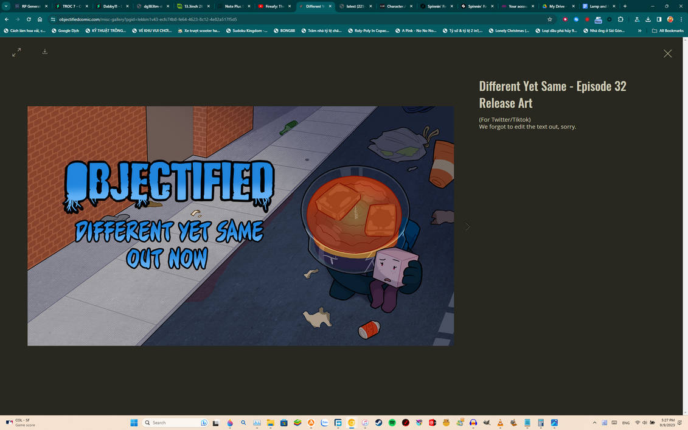Screen dimensions: 688x430
Task: Switch to the My Drive tab
Action: tap(557, 6)
